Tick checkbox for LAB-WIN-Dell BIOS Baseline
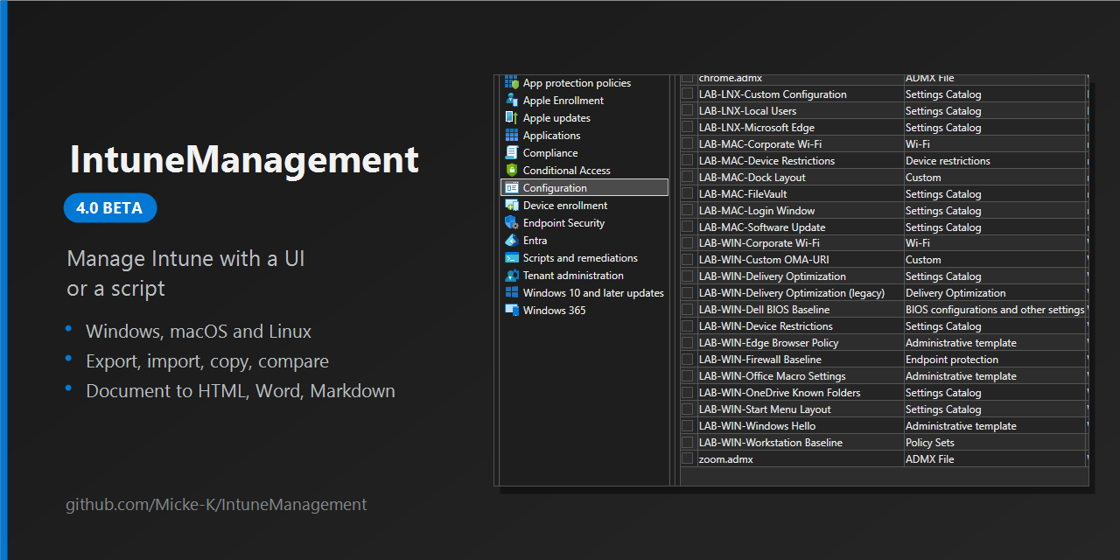 click(688, 309)
